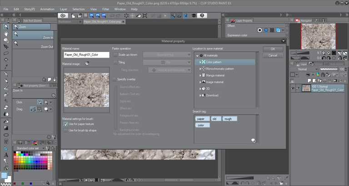The width and height of the screenshot is (349, 186).
Task: Click the Lock layer padlock icon
Action: pyautogui.click(x=323, y=75)
